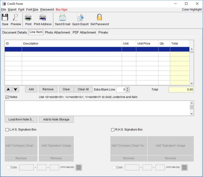Viewport: 203px width, 177px height.
Task: Click R.H.S. Add Company Chop image button
Action: [129, 146]
